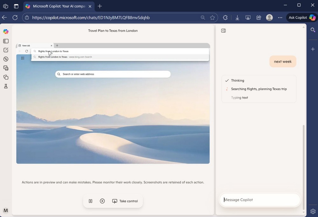Open Copilot Labs flask icon
Screen dimensions: 318x217
coord(6,86)
